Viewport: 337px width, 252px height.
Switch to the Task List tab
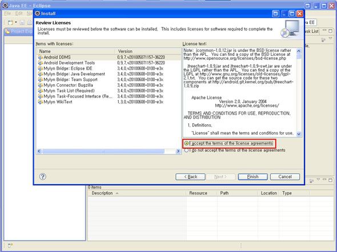[x=312, y=31]
